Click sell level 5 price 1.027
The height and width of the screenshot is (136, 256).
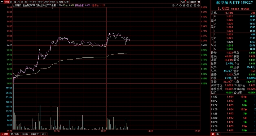point(230,17)
